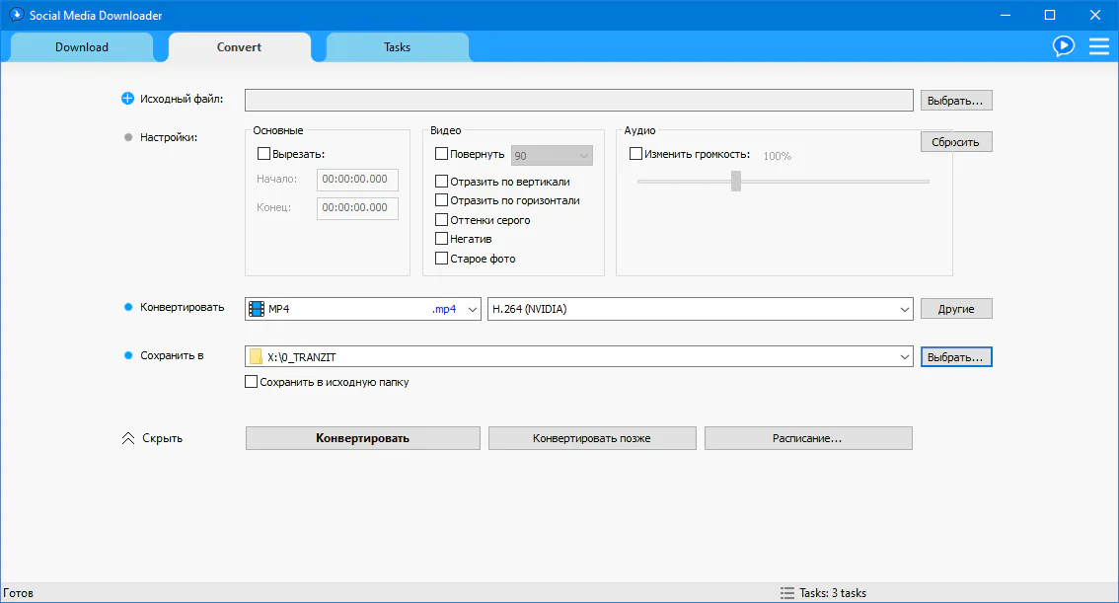Open the H.264 (NVIDIA) codec dropdown

coord(904,309)
